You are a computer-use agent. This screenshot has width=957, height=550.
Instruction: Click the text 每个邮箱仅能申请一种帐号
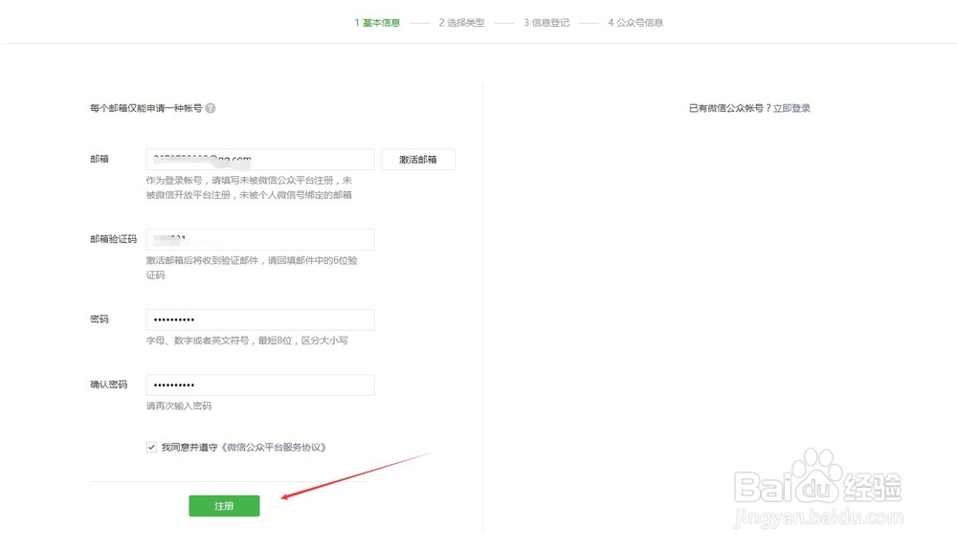coord(145,108)
